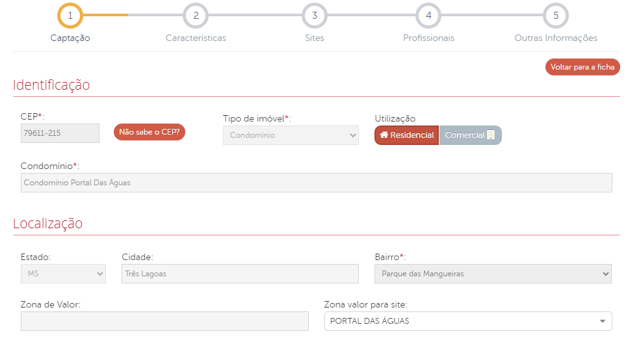The image size is (628, 342).
Task: Expand the Bairro dropdown
Action: coord(493,274)
